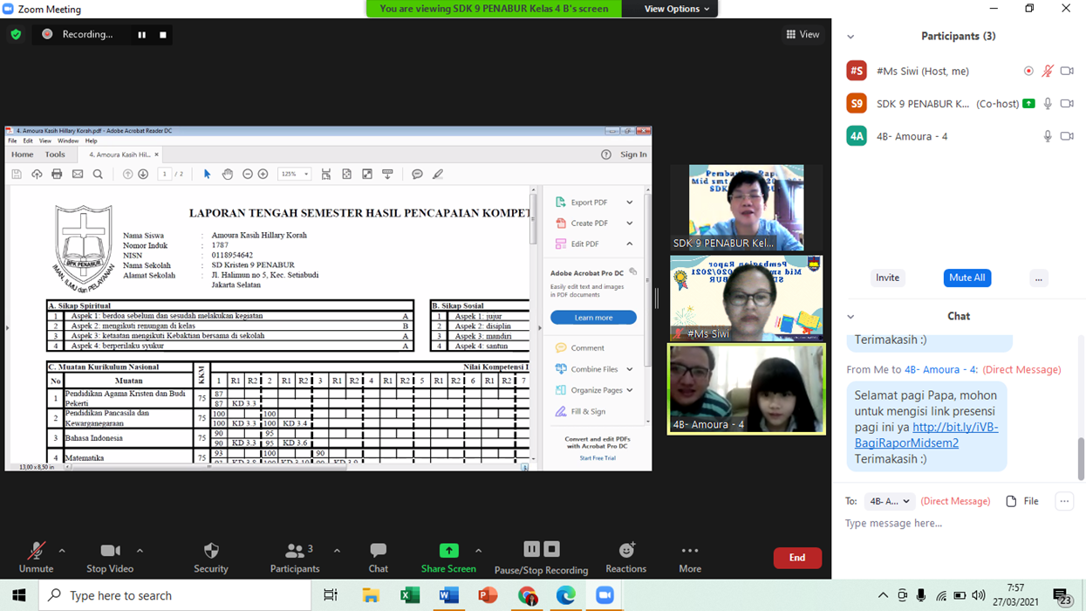This screenshot has width=1086, height=611.
Task: Toggle the Participants panel from toolbar
Action: coord(295,558)
